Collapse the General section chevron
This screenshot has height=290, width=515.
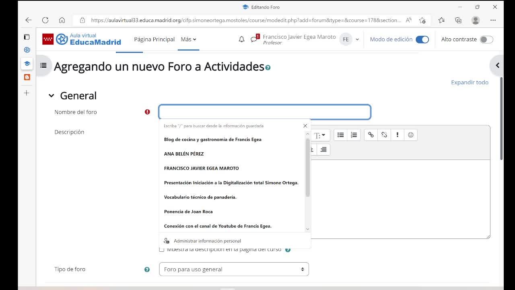pos(51,96)
